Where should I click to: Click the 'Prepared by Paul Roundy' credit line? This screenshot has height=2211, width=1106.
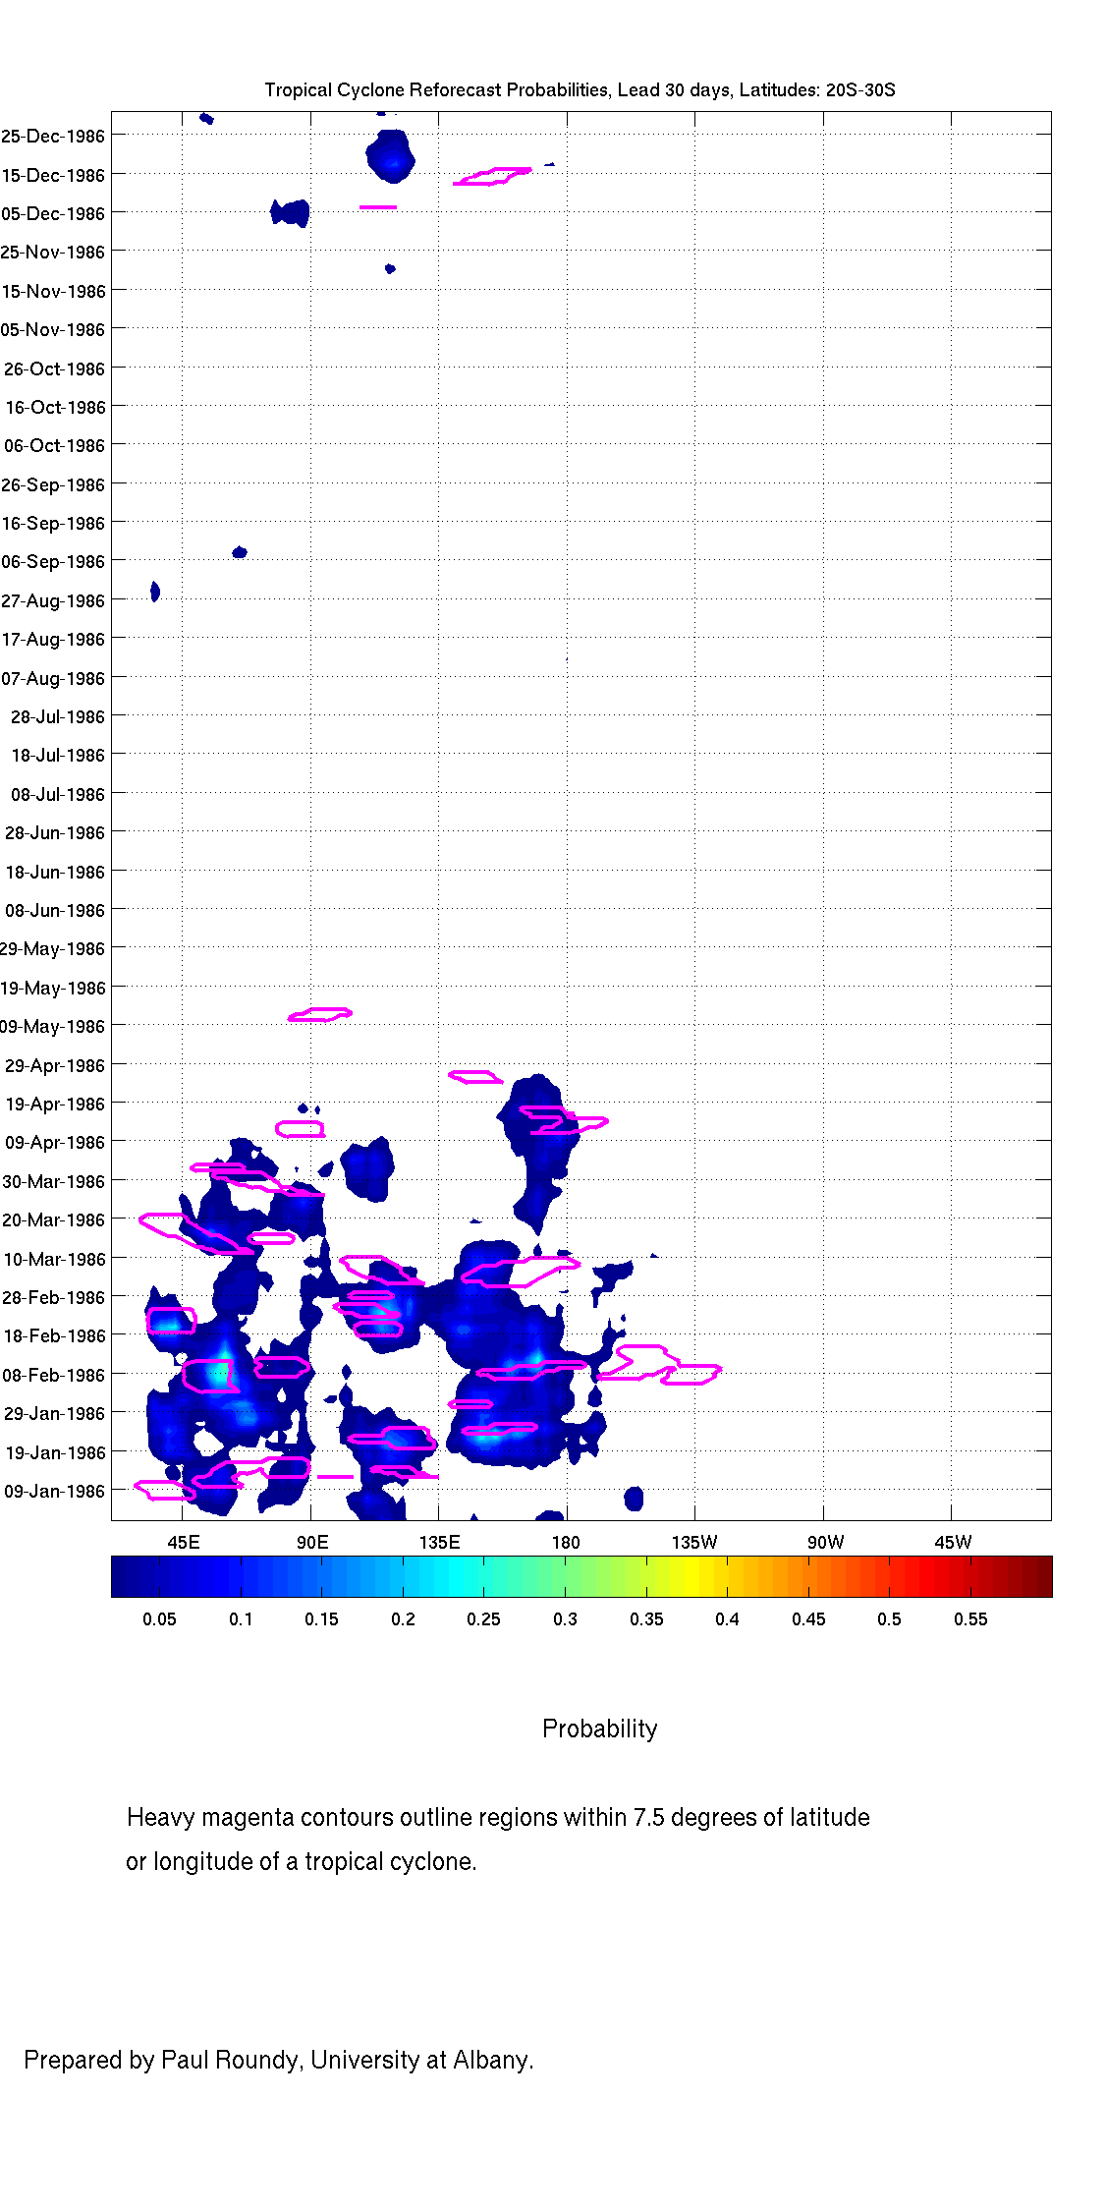pos(279,2061)
